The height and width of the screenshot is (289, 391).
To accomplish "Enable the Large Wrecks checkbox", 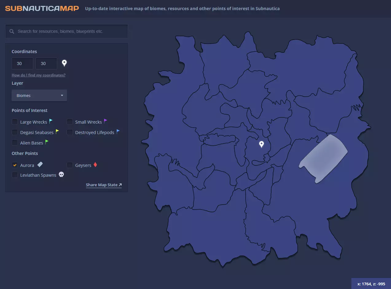I will tap(15, 122).
